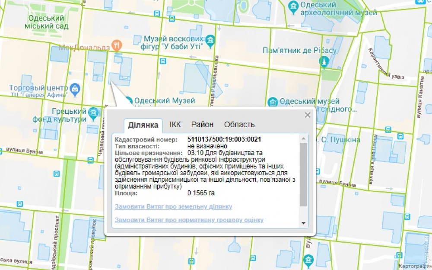Click Замовити Витяг про нормативну грошову оцінку

click(x=189, y=220)
